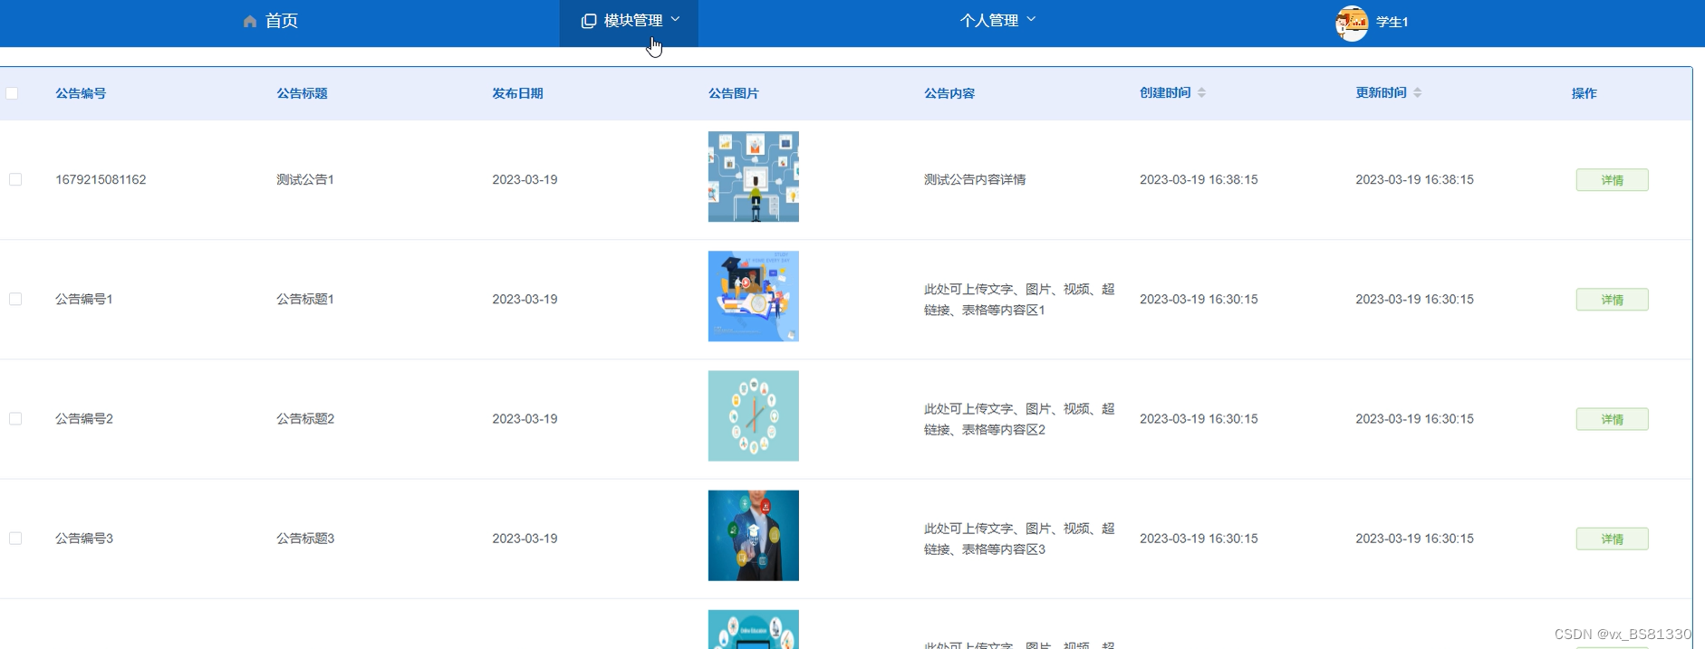
Task: Sort by 创建时间 using the sort arrows
Action: click(x=1201, y=92)
